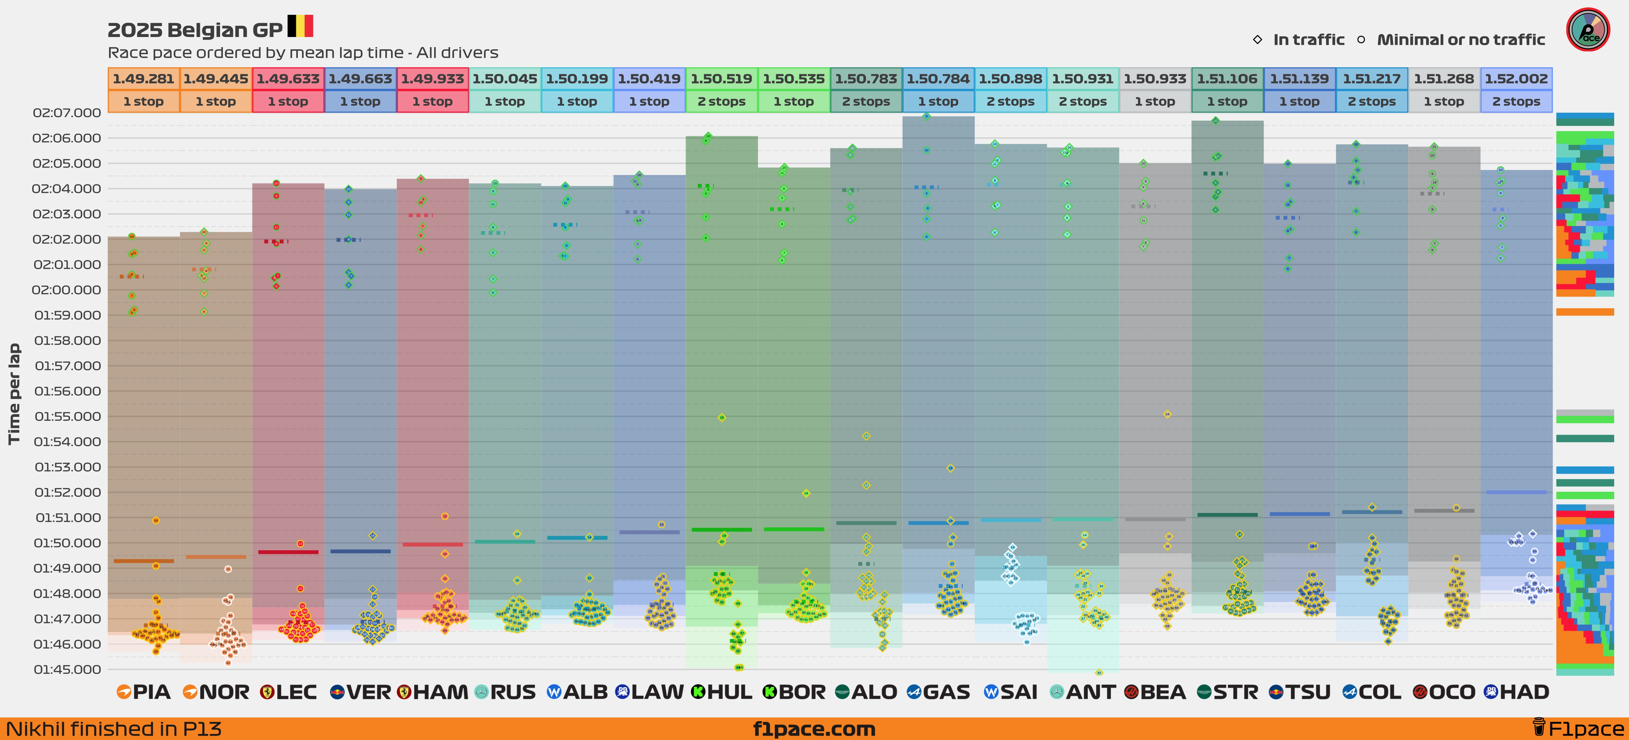The height and width of the screenshot is (740, 1629).
Task: Click mean lap time 1.50.898
Action: (1010, 79)
